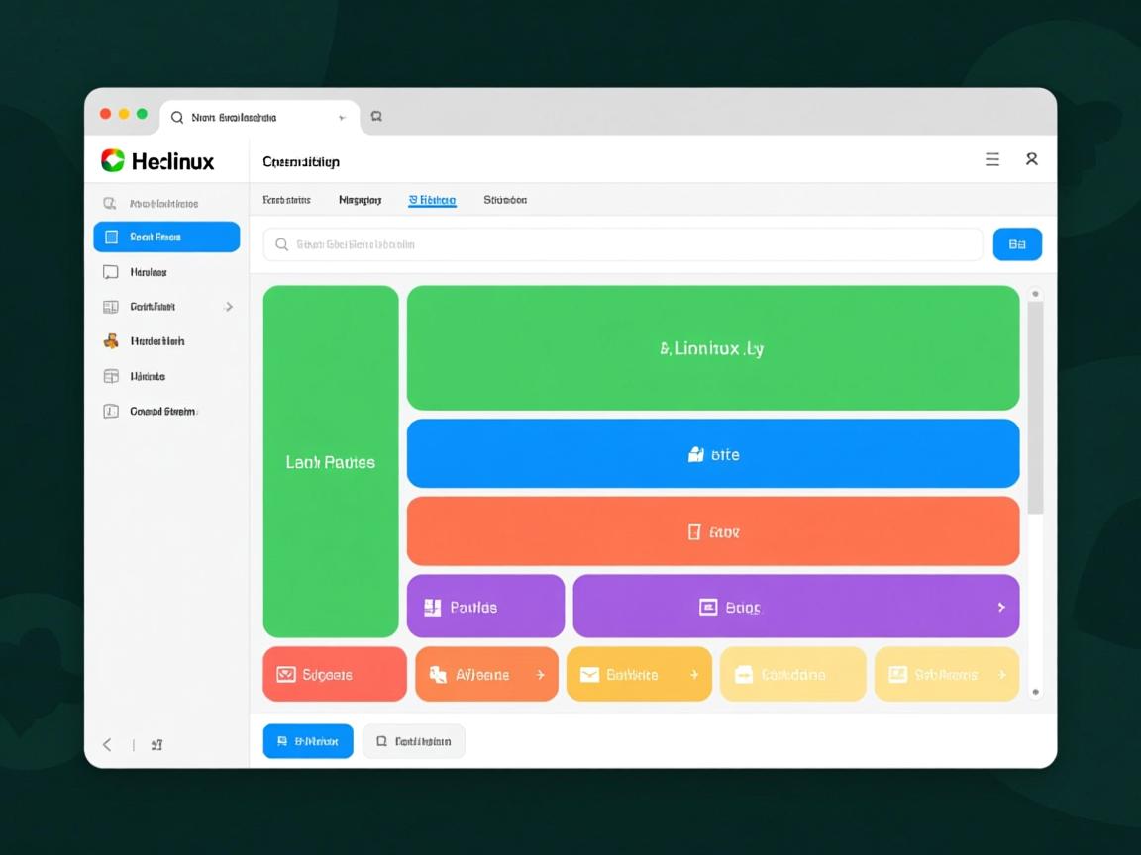This screenshot has width=1141, height=855.
Task: Open the dropdown arrow in the browser tab
Action: tap(342, 118)
